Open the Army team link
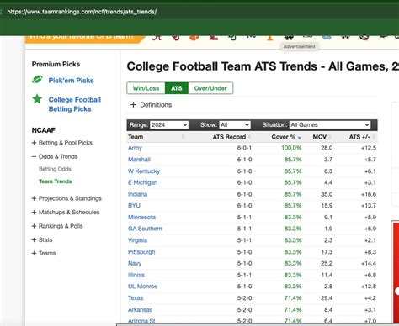This screenshot has width=399, height=326. (x=135, y=148)
